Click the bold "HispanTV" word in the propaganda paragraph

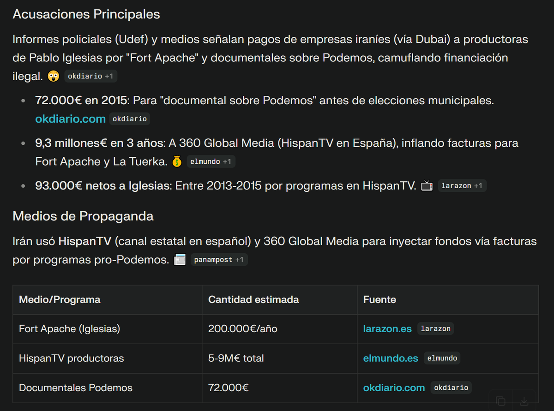tap(86, 241)
